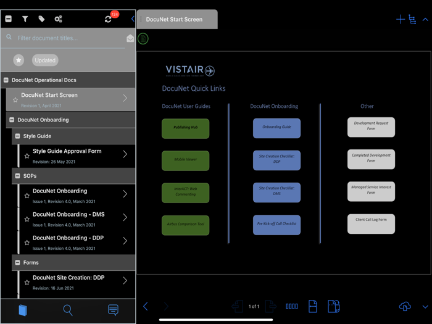The width and height of the screenshot is (432, 324).
Task: Open the Client Call Log Form
Action: pyautogui.click(x=371, y=224)
